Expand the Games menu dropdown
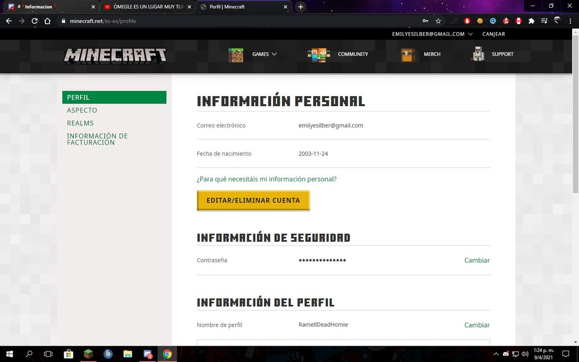The height and width of the screenshot is (362, 579). [264, 54]
